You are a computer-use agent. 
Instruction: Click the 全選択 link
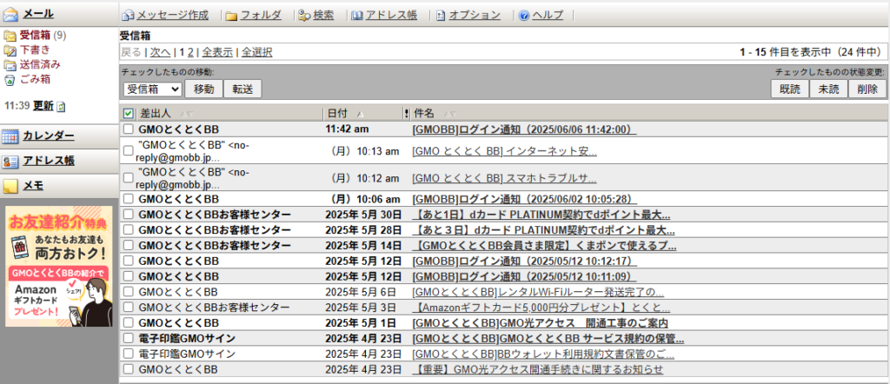pyautogui.click(x=257, y=53)
